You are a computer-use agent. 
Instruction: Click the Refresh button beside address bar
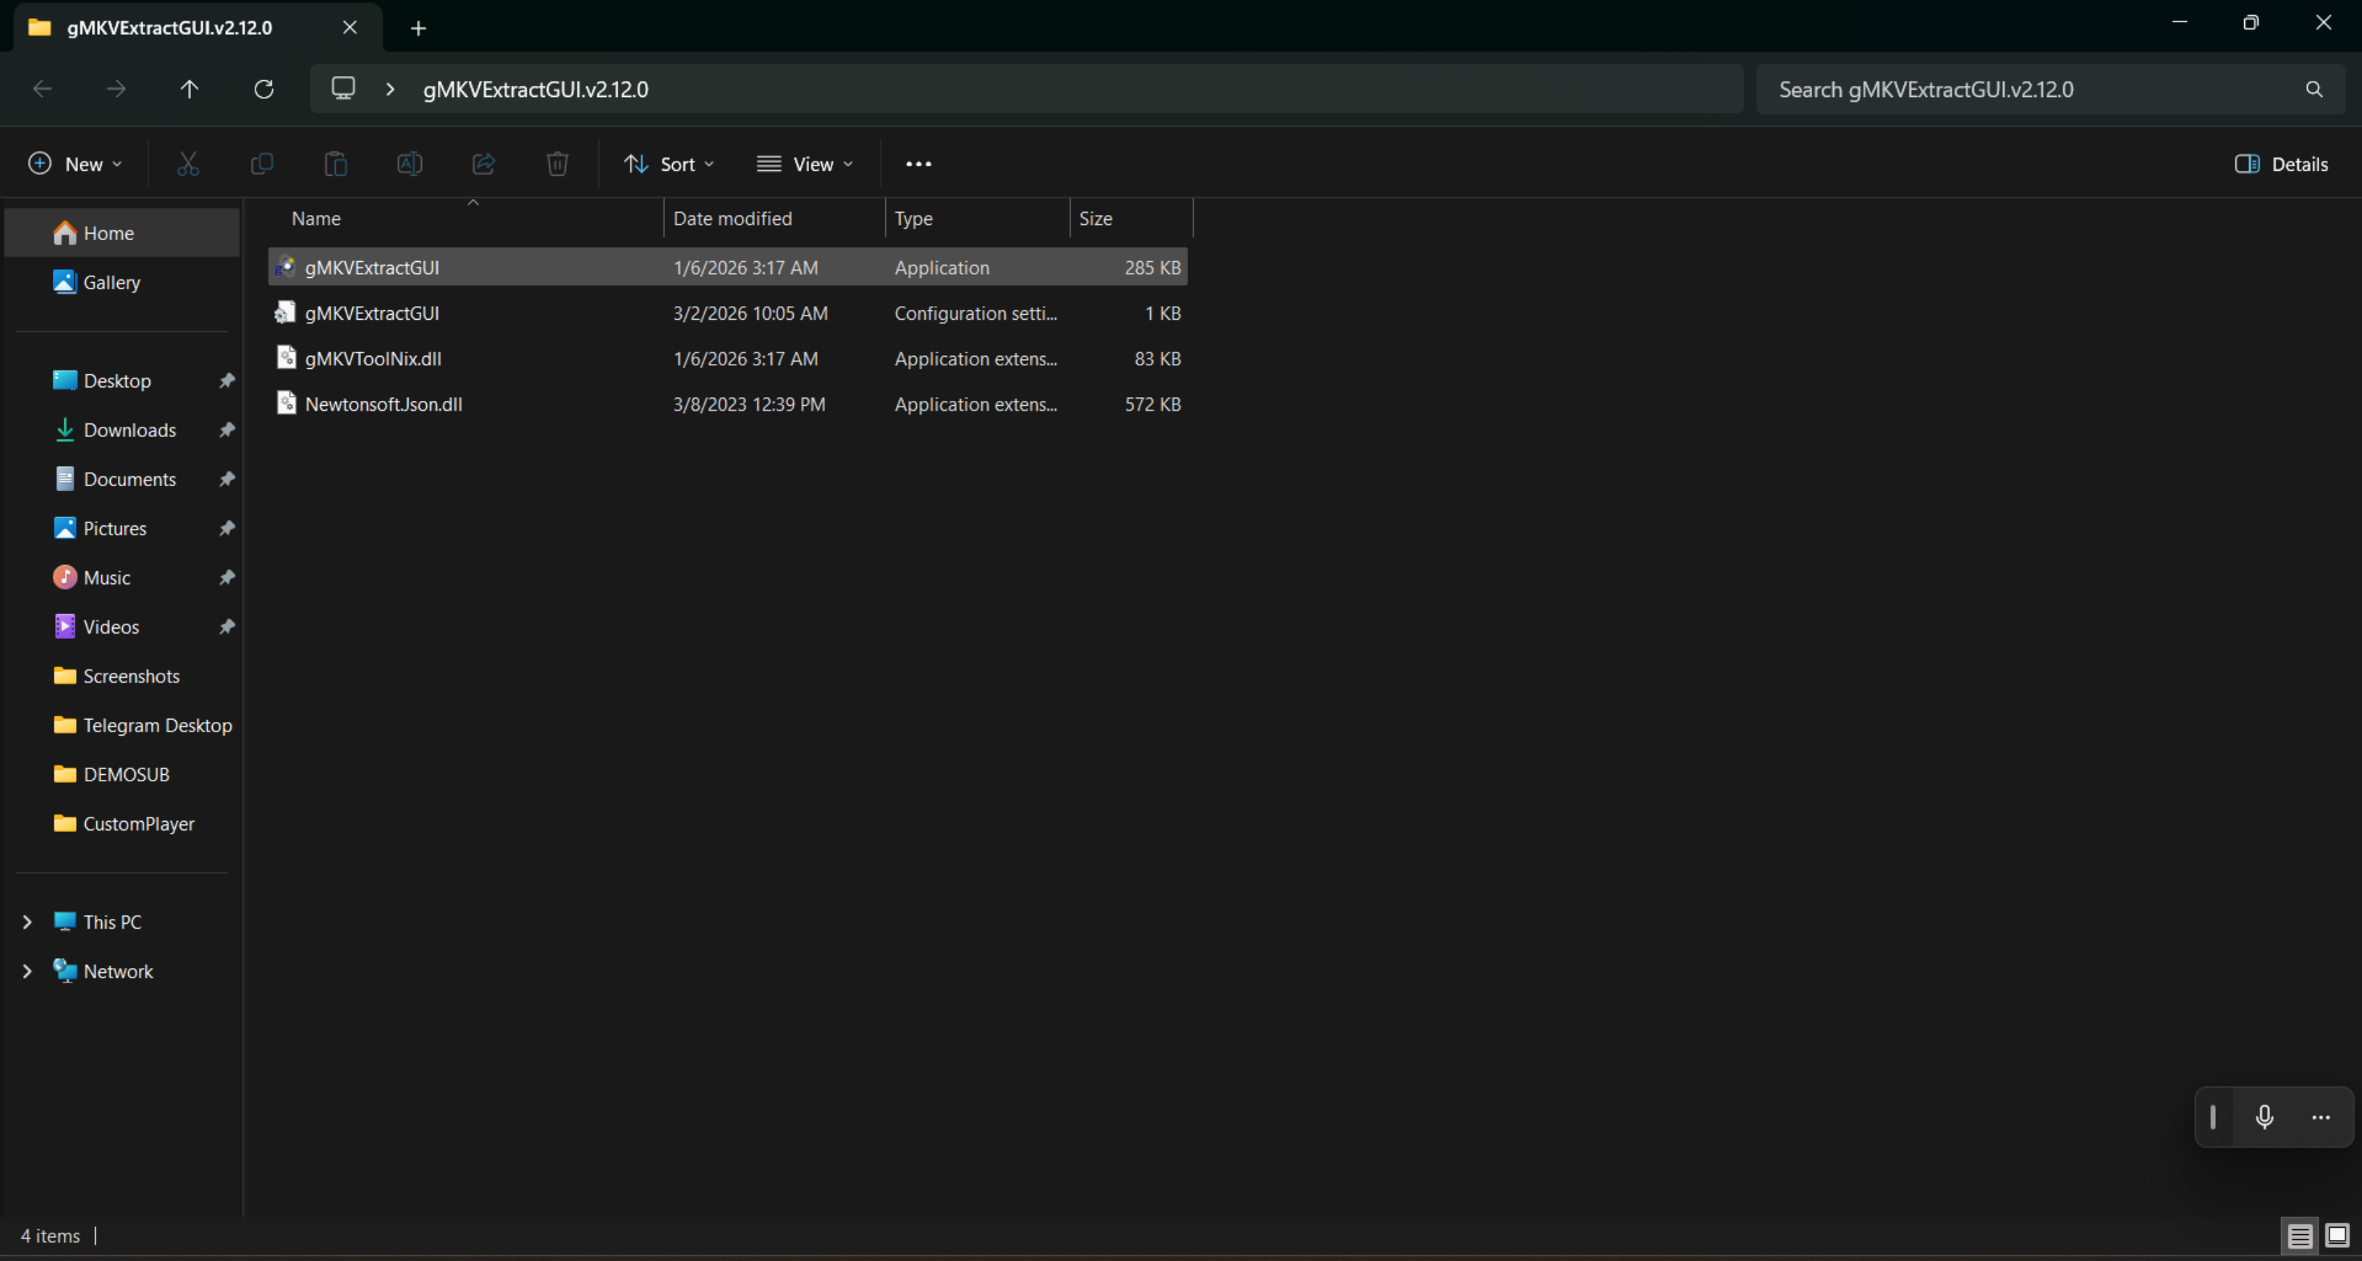coord(264,89)
